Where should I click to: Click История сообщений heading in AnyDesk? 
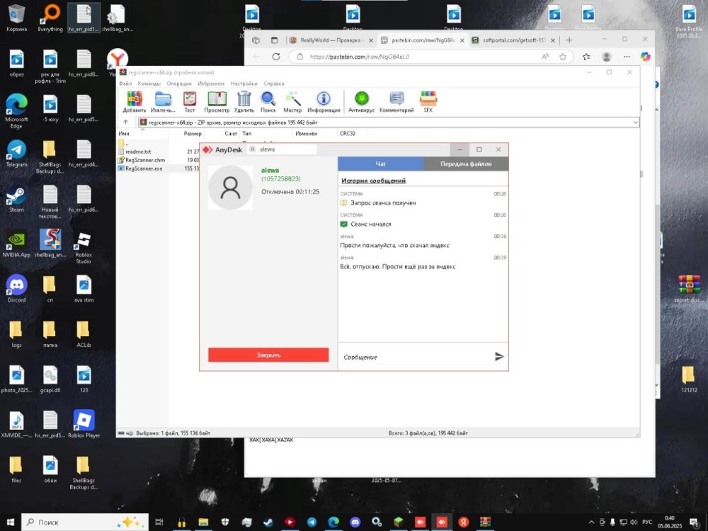coord(373,181)
